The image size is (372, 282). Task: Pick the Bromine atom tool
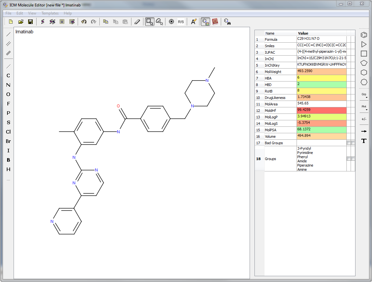tap(8, 141)
